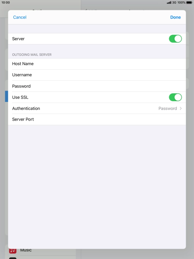The width and height of the screenshot is (194, 259).
Task: Tap the Outgoing Mail Server section header
Action: (32, 55)
